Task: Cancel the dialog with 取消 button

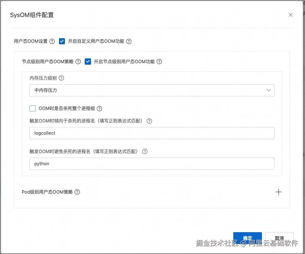Action: pos(279,238)
